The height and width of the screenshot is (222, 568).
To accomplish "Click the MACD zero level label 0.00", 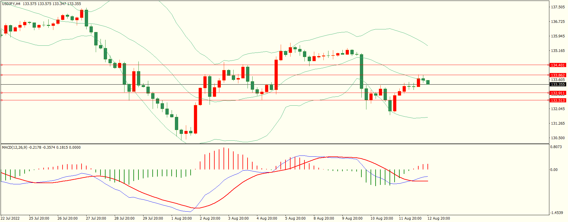I will pyautogui.click(x=554, y=169).
